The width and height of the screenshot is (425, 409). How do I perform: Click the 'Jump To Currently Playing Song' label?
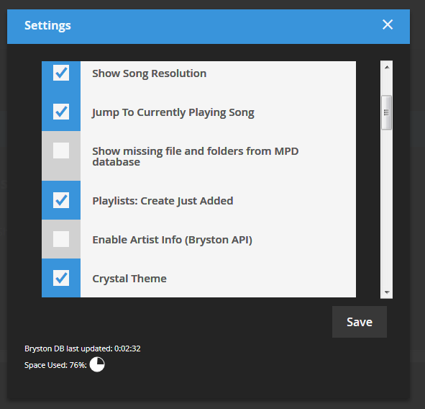click(x=173, y=112)
